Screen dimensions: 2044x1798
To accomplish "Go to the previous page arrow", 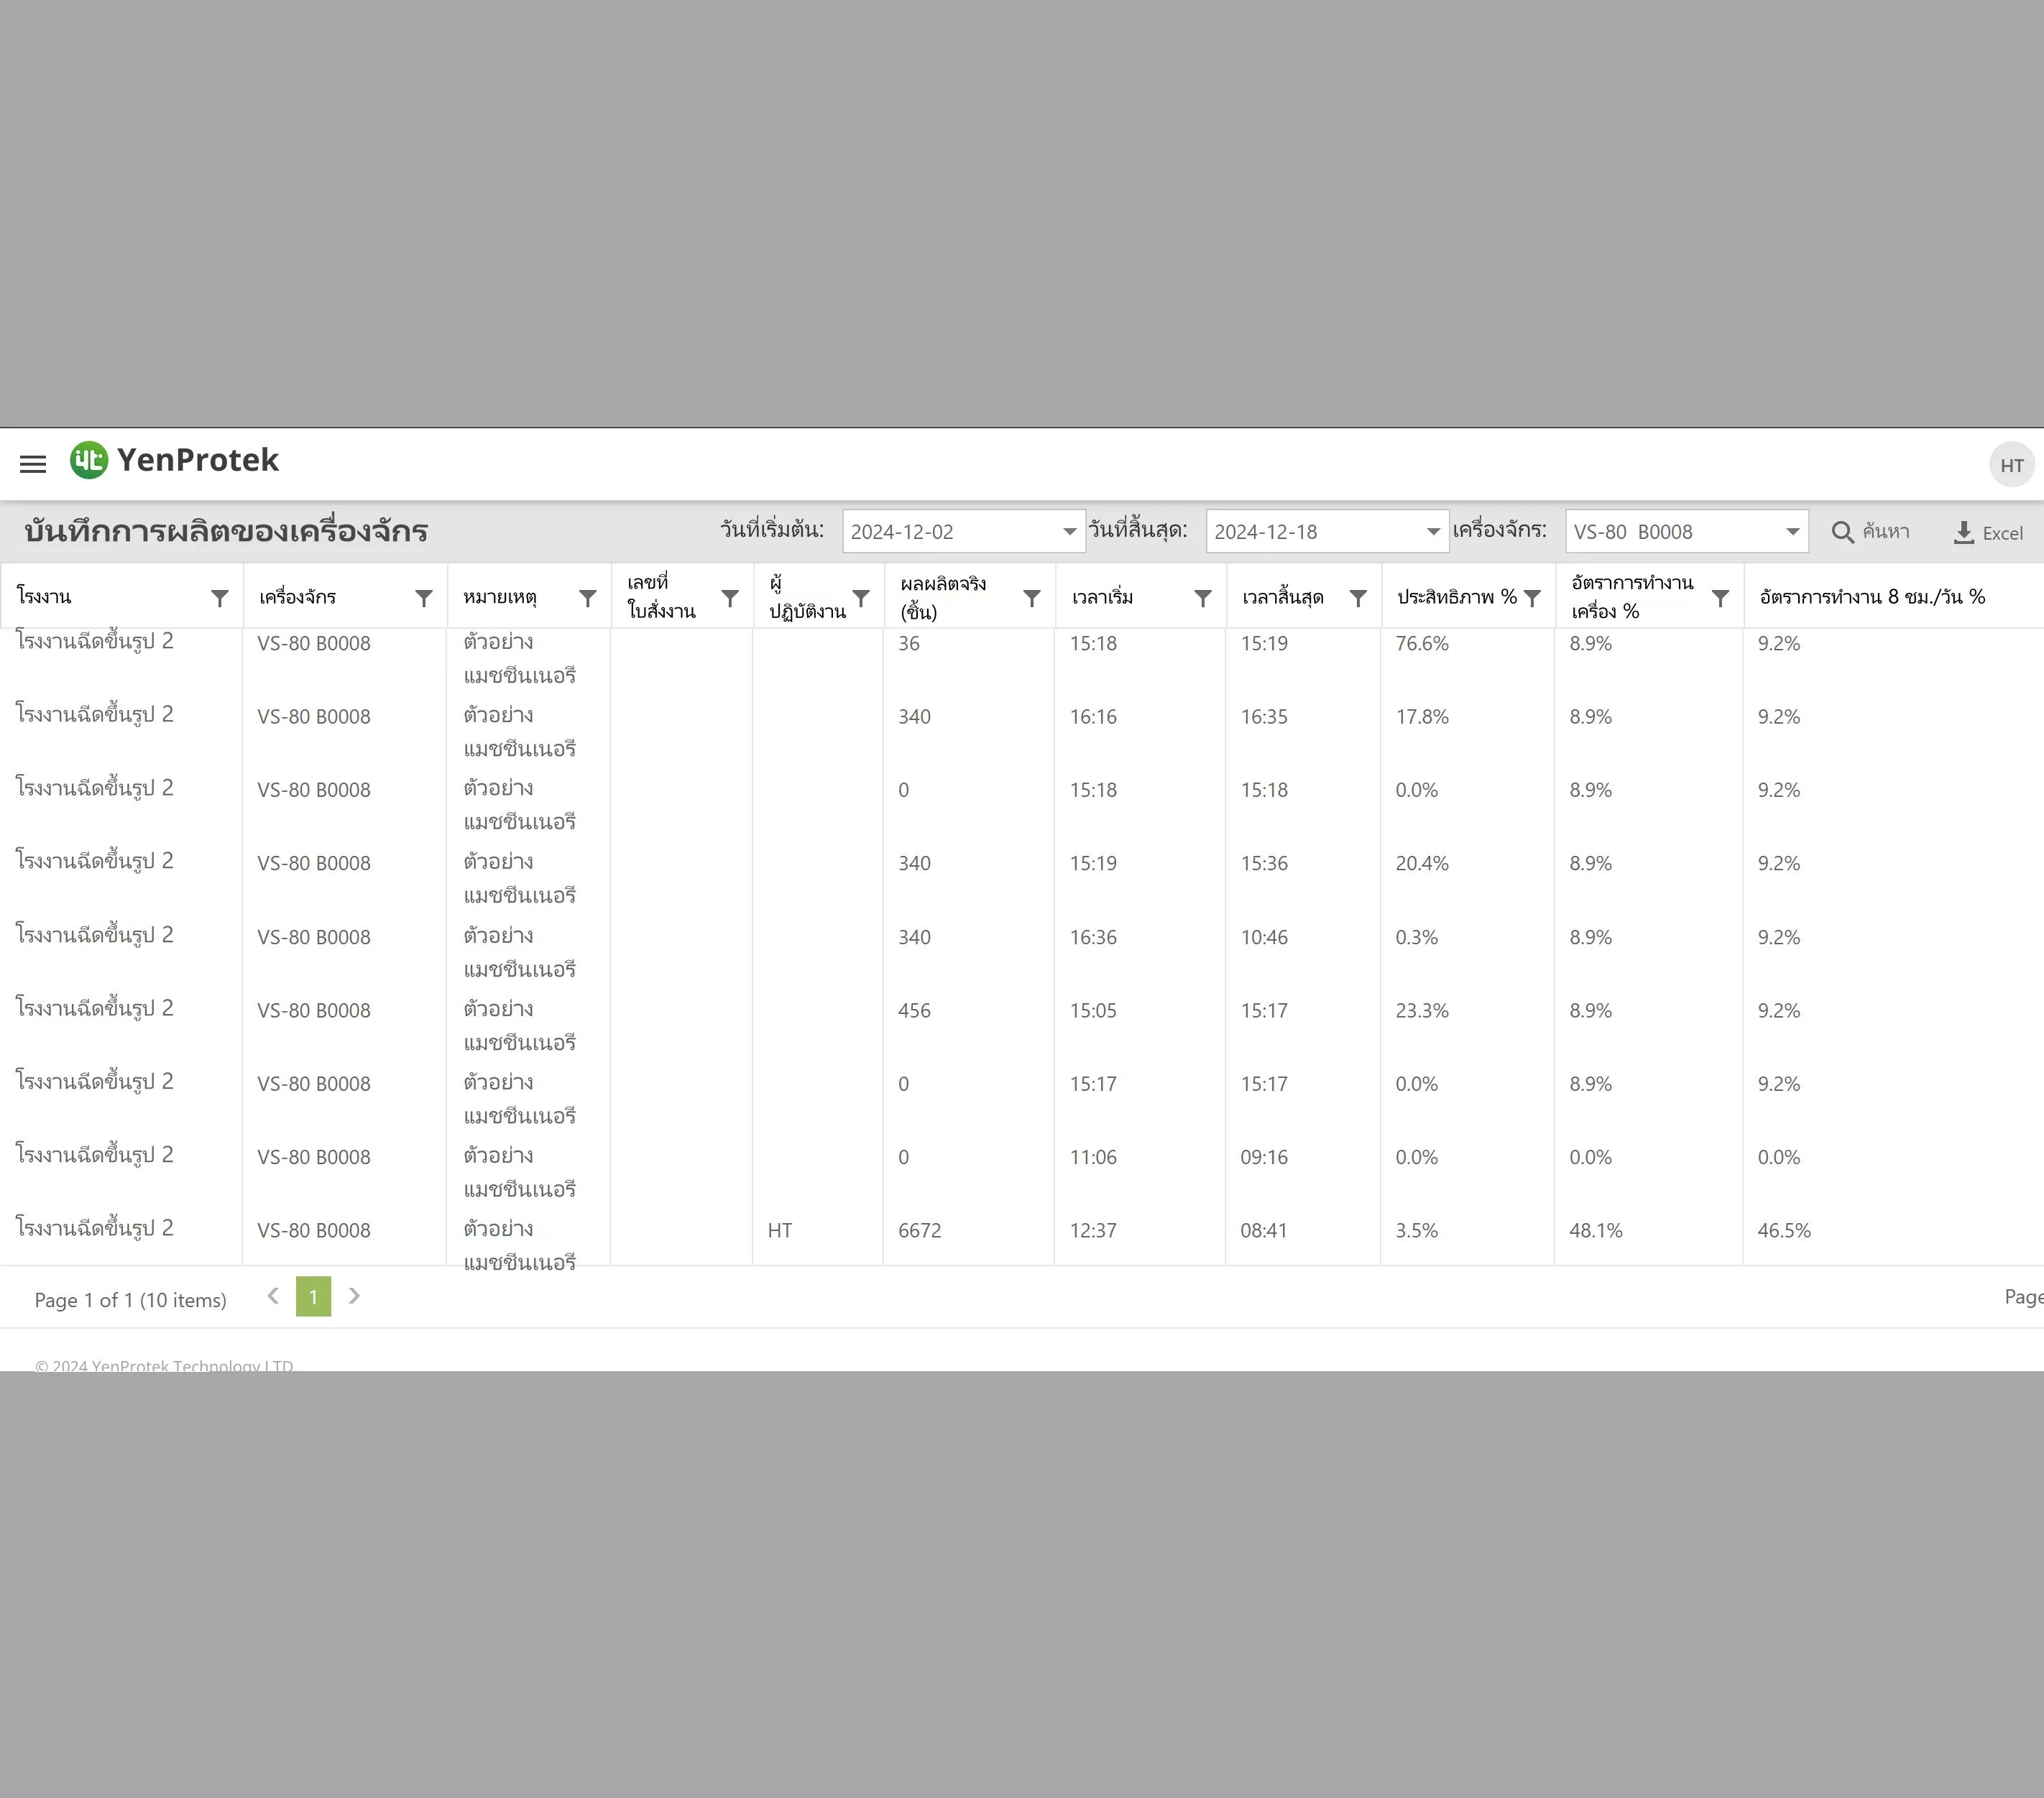I will coord(273,1296).
